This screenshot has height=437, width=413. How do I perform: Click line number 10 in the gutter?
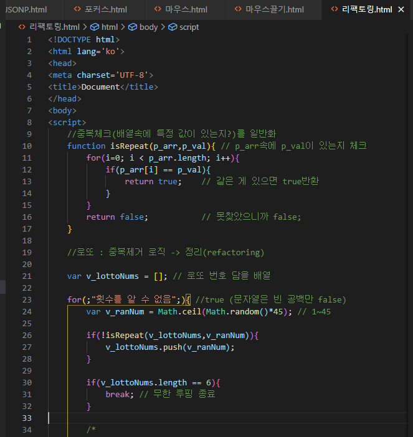(x=27, y=146)
